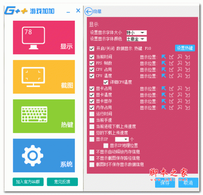Enable 当前进程下载上传速度 checkbox
The image size is (203, 195).
coord(92,126)
